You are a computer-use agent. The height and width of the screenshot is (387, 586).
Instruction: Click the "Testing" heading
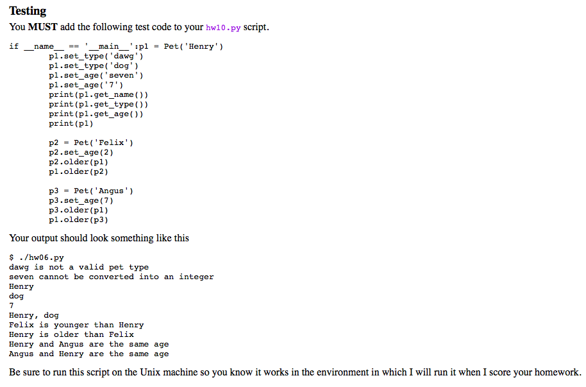(x=28, y=11)
